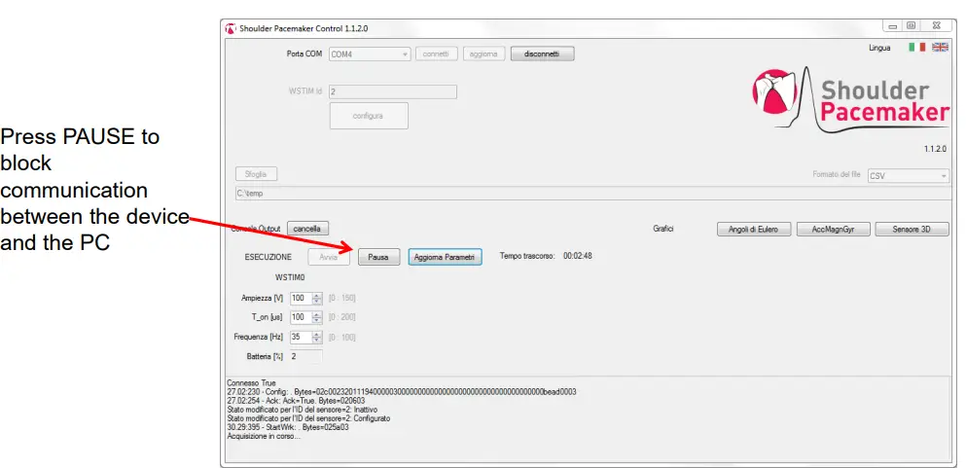Viewport: 966px width, 468px height.
Task: Click the WSTIM Id input field
Action: (x=392, y=91)
